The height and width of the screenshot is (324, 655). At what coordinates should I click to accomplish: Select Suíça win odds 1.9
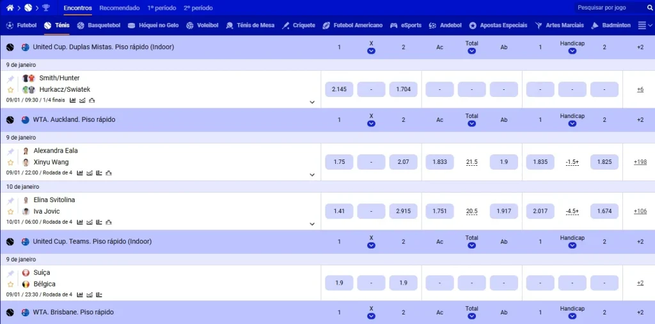click(x=339, y=283)
